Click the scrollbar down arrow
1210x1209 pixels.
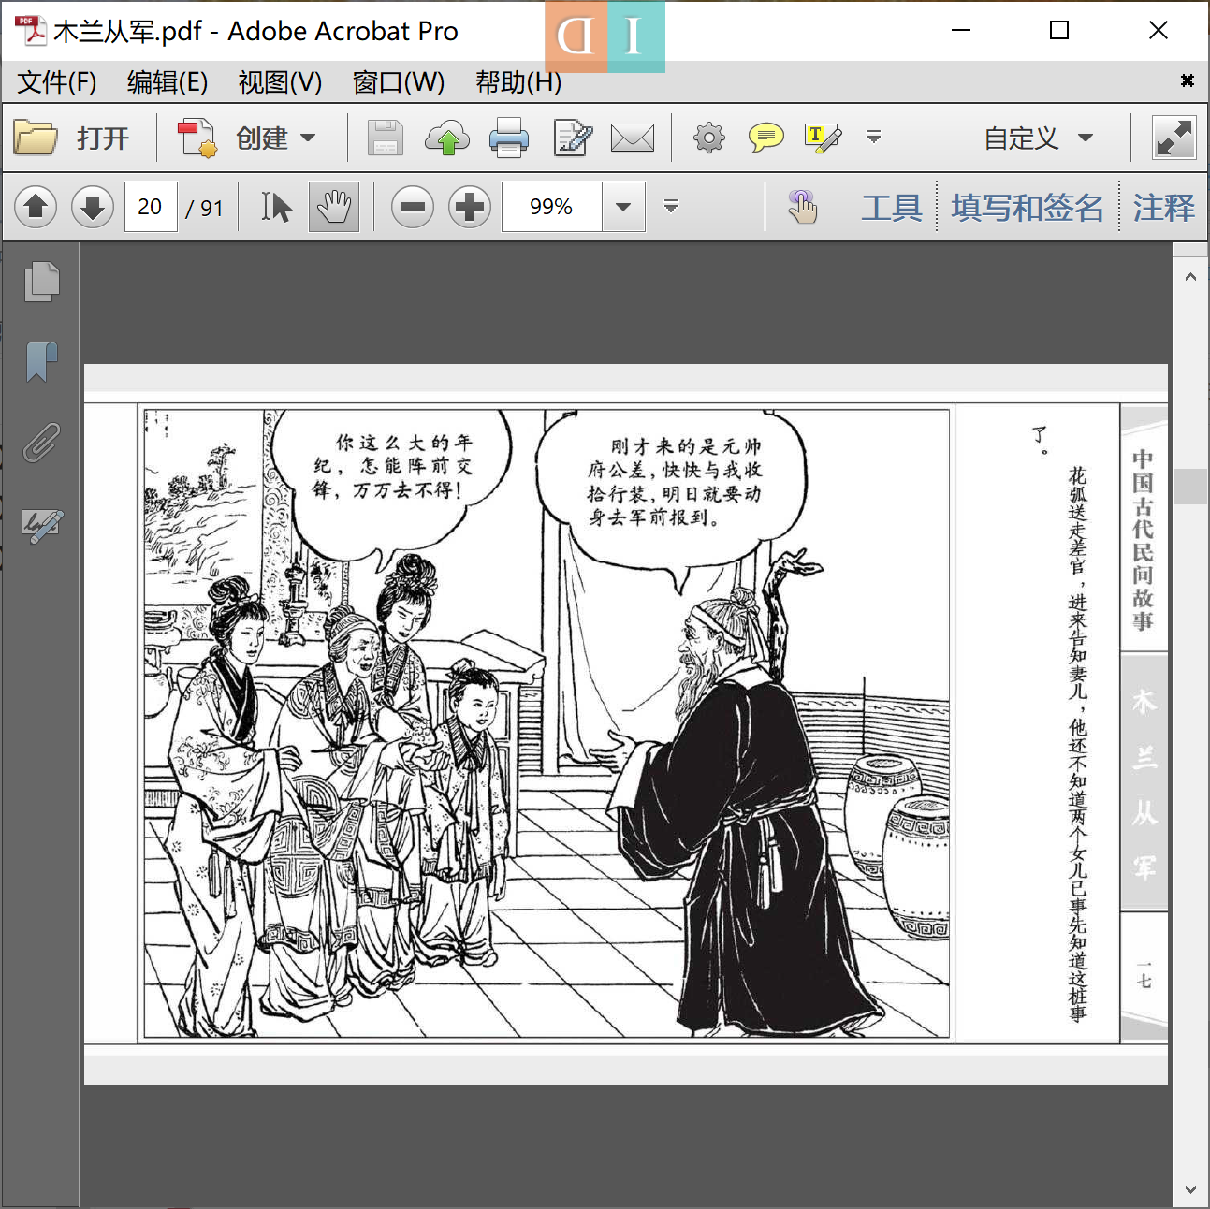tap(1189, 1189)
